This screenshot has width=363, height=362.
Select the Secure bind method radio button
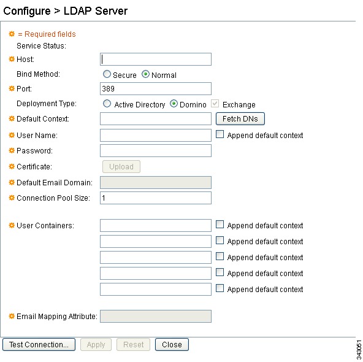[107, 74]
